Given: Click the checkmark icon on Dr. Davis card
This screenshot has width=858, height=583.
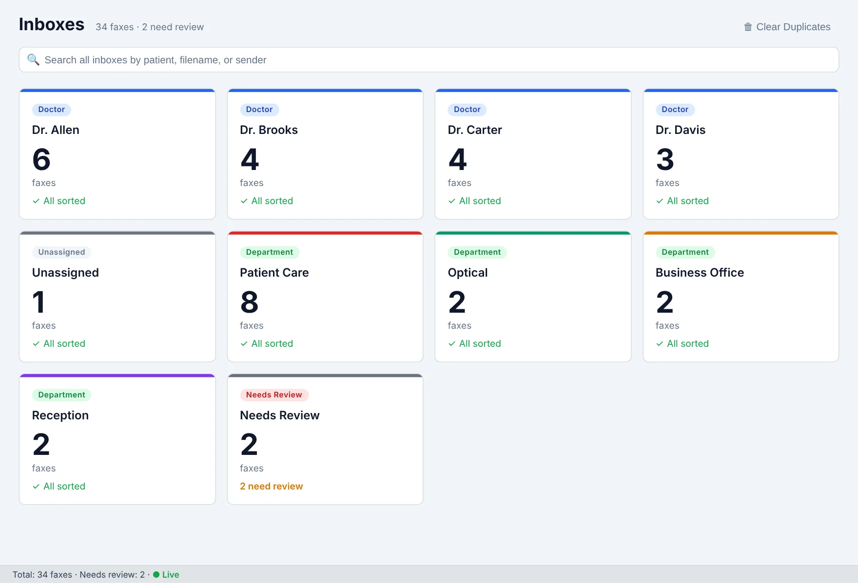Looking at the screenshot, I should [660, 201].
